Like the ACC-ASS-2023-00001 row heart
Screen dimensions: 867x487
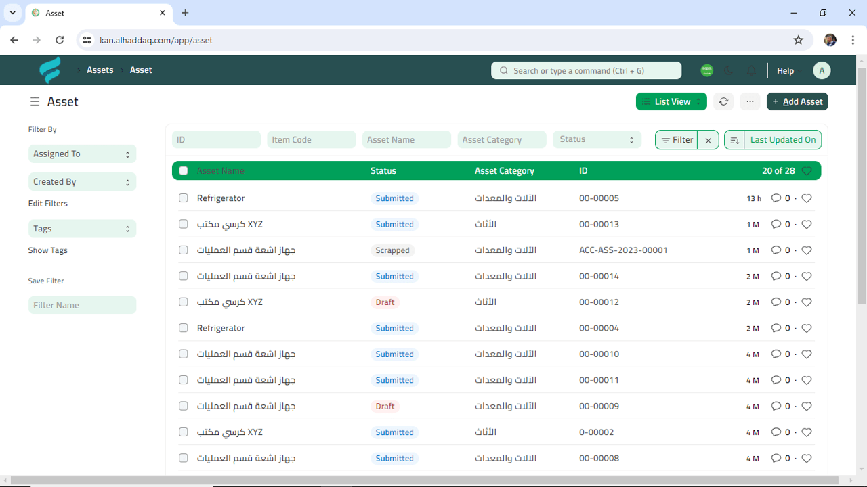pos(806,250)
